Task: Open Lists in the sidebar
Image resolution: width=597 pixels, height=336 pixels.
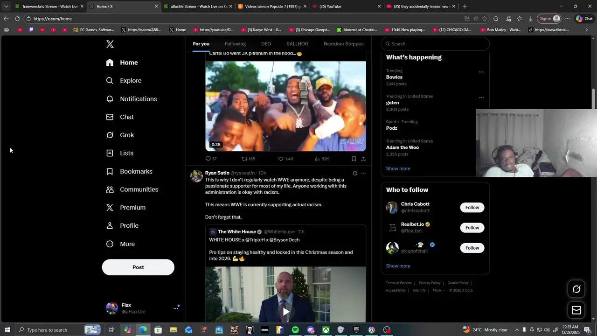Action: click(120, 153)
